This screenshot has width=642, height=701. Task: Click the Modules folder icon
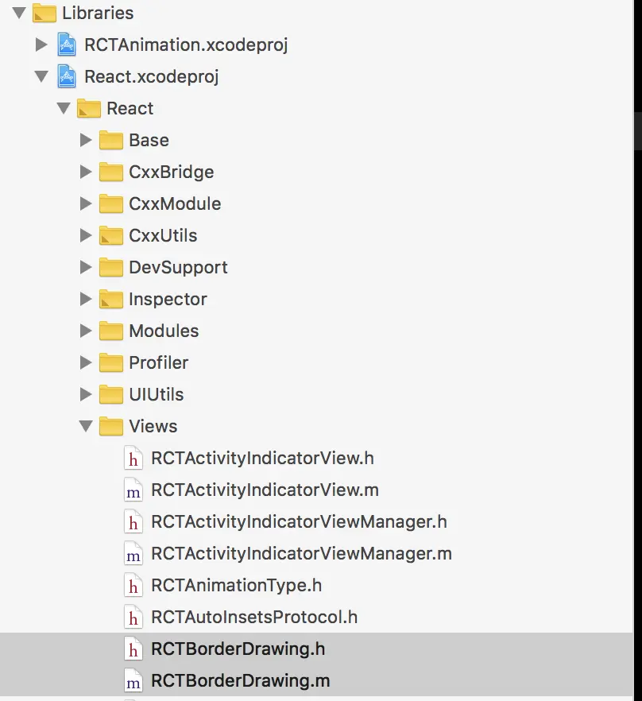point(111,331)
